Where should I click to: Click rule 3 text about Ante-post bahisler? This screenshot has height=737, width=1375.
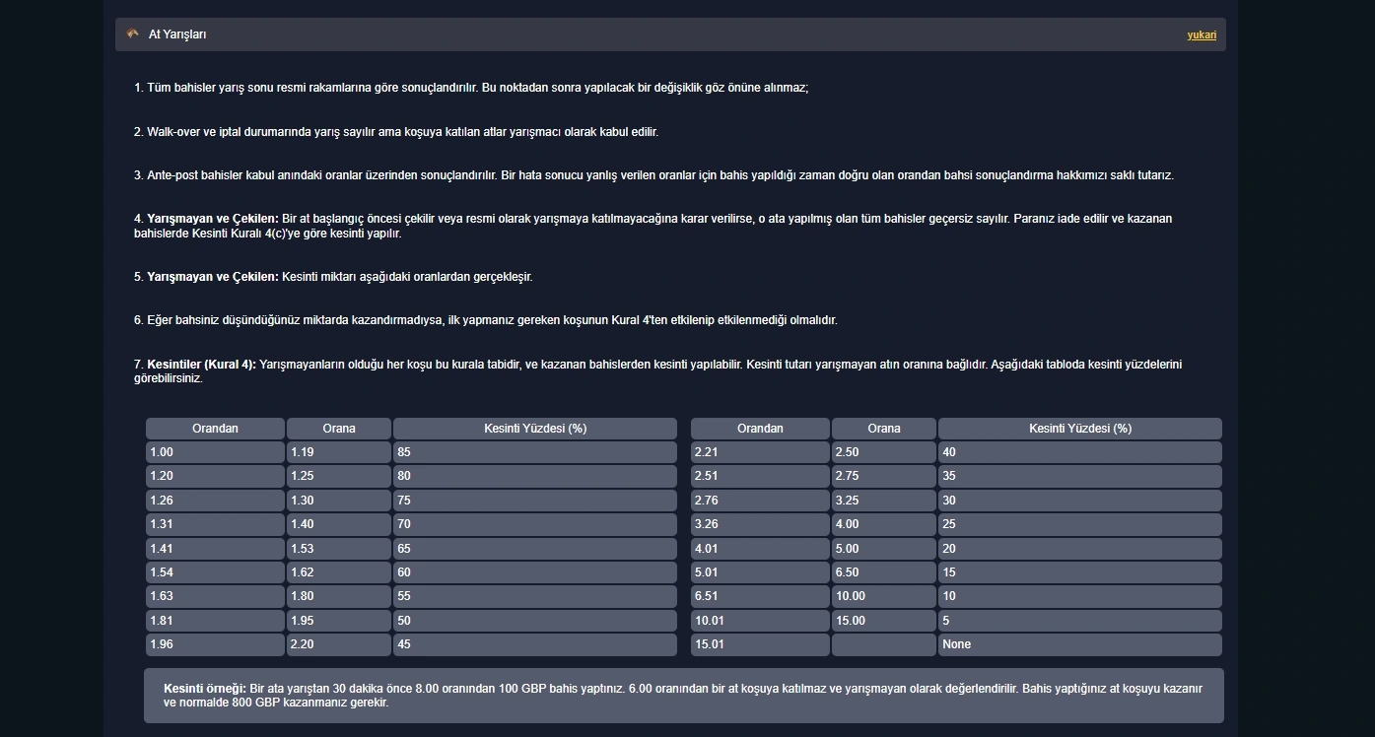[653, 175]
